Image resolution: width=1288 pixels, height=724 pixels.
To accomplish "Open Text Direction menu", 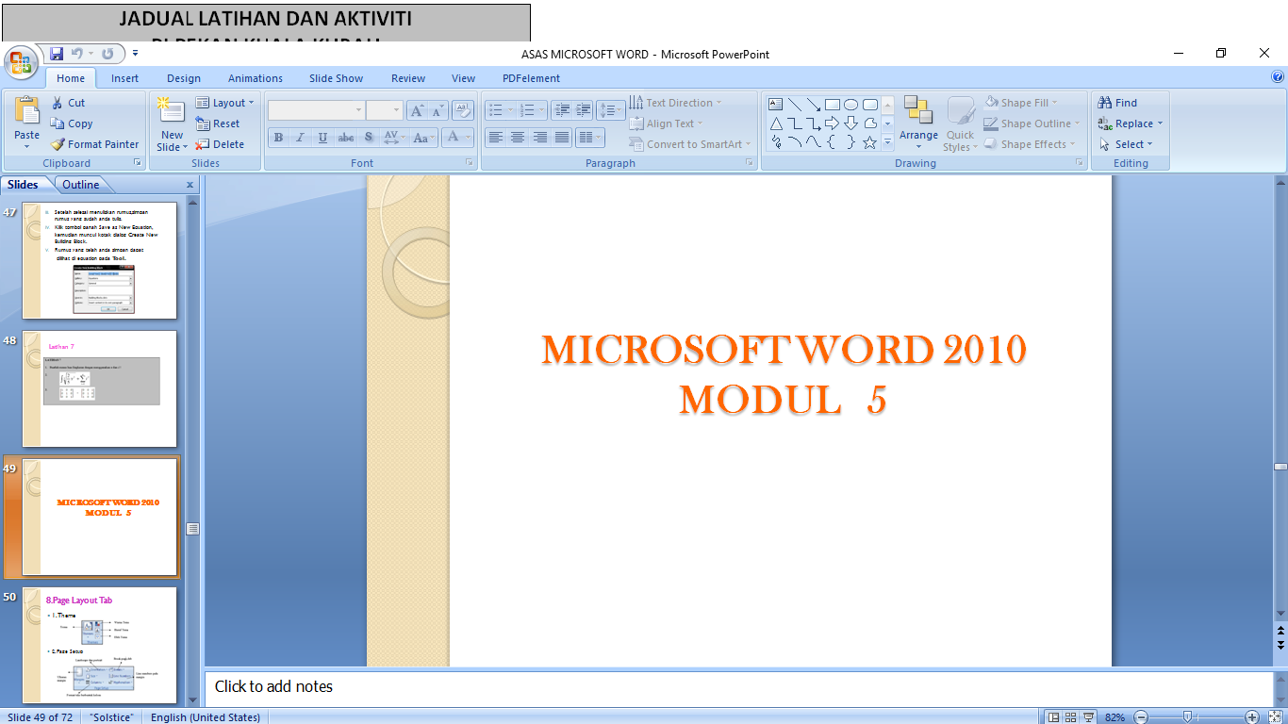I will click(675, 103).
